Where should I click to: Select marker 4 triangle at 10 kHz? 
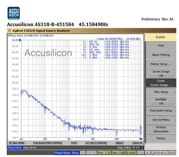(x=93, y=131)
